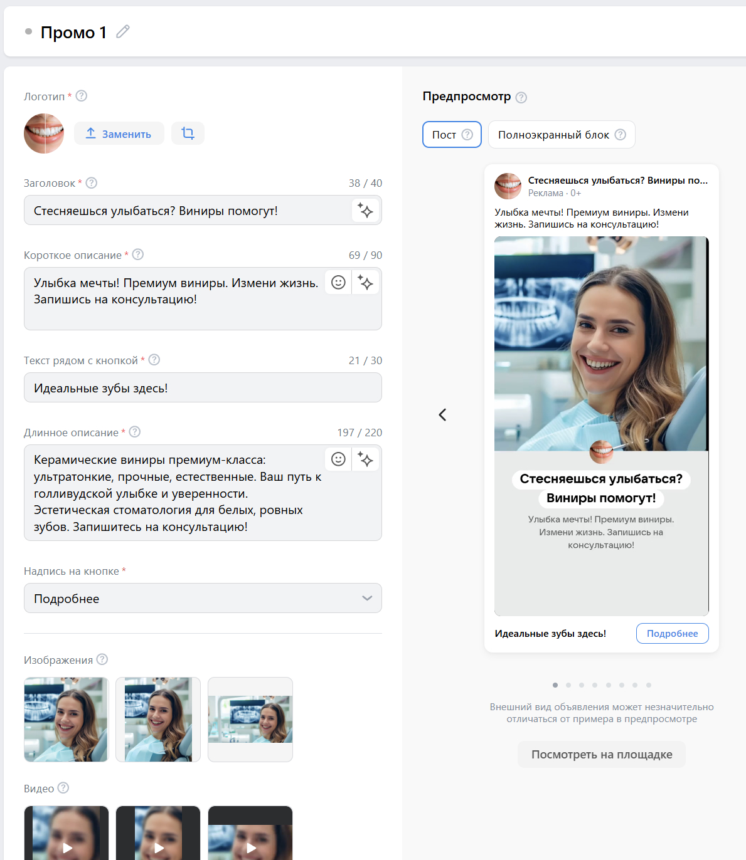
Task: Open emoji picker in Короткое описание field
Action: (x=338, y=283)
